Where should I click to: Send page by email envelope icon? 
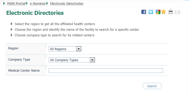(177, 12)
